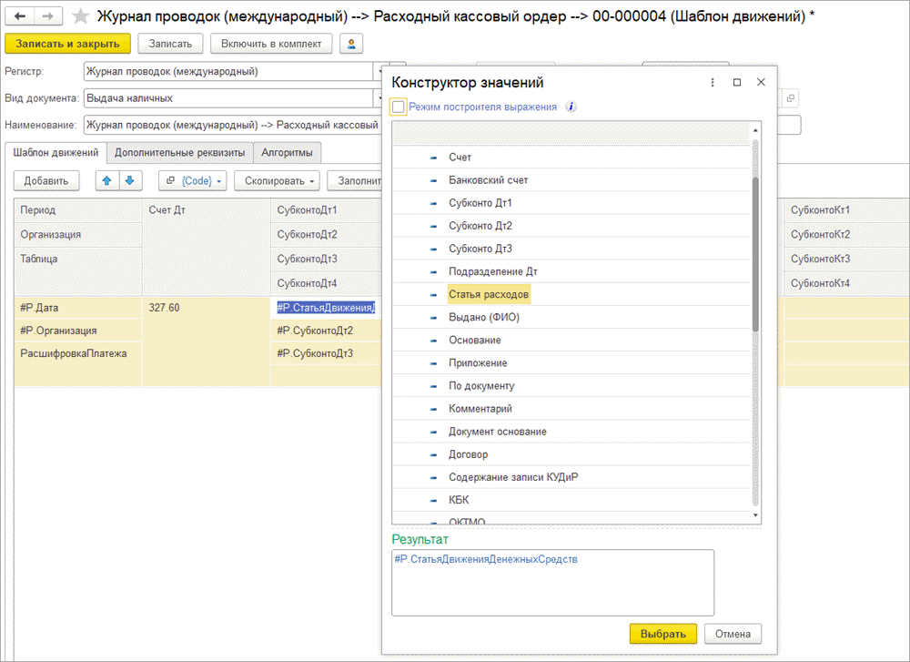The width and height of the screenshot is (910, 662).
Task: Open the dialog's three-dot options menu
Action: pyautogui.click(x=713, y=83)
